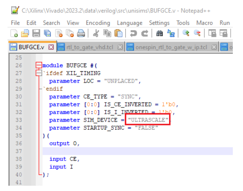This screenshot has width=243, height=191.
Task: Click the Close file toolbar icon
Action: (x=59, y=33)
